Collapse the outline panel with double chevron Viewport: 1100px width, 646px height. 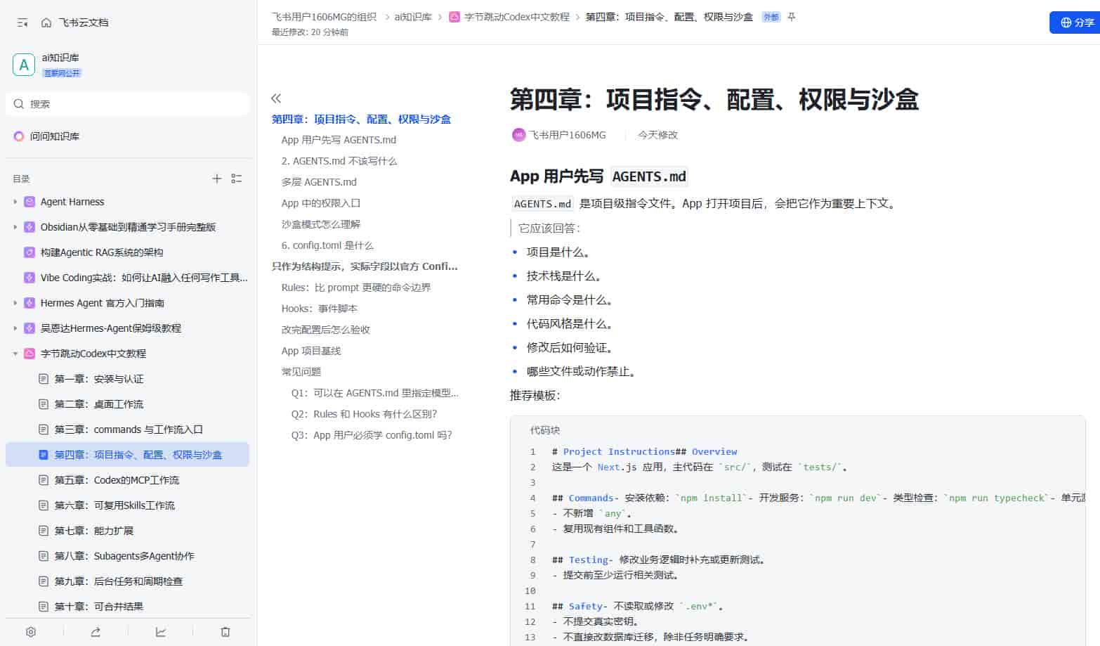pos(276,98)
